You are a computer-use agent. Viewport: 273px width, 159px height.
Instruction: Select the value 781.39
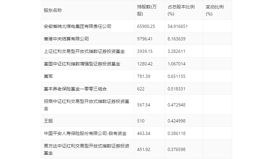[x=144, y=76]
